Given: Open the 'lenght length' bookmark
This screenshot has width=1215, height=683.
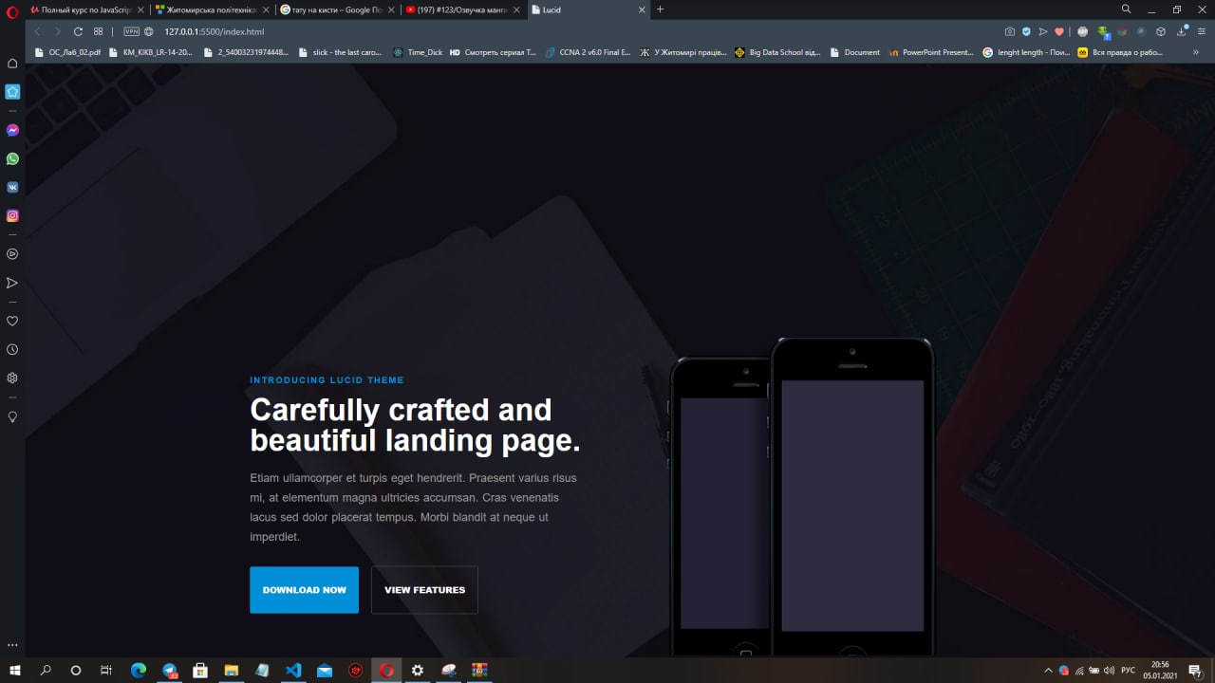Looking at the screenshot, I should pyautogui.click(x=1026, y=52).
